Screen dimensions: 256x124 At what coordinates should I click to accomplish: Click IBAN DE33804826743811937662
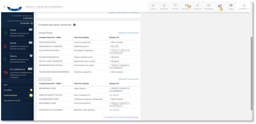(x=51, y=65)
